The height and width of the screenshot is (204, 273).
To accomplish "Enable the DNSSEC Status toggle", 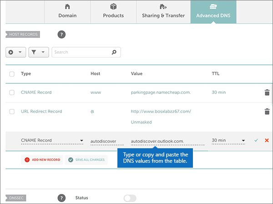I will [x=130, y=198].
